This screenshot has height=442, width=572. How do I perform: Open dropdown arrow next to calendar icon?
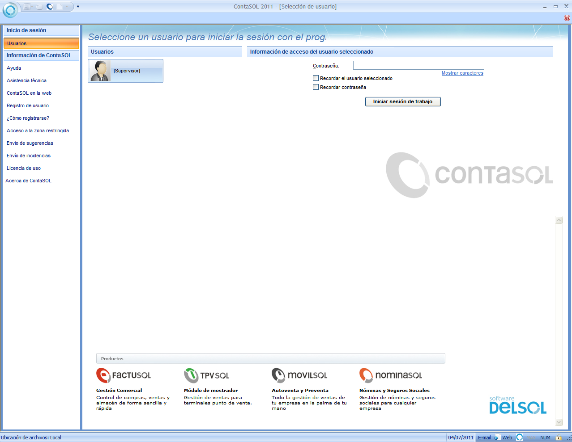33,7
